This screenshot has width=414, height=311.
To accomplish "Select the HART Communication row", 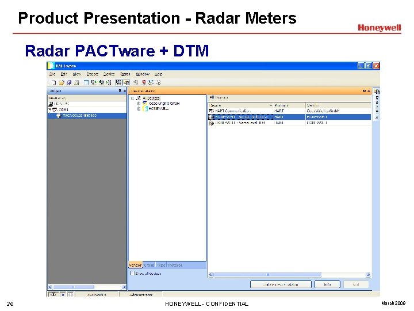I will [x=289, y=111].
